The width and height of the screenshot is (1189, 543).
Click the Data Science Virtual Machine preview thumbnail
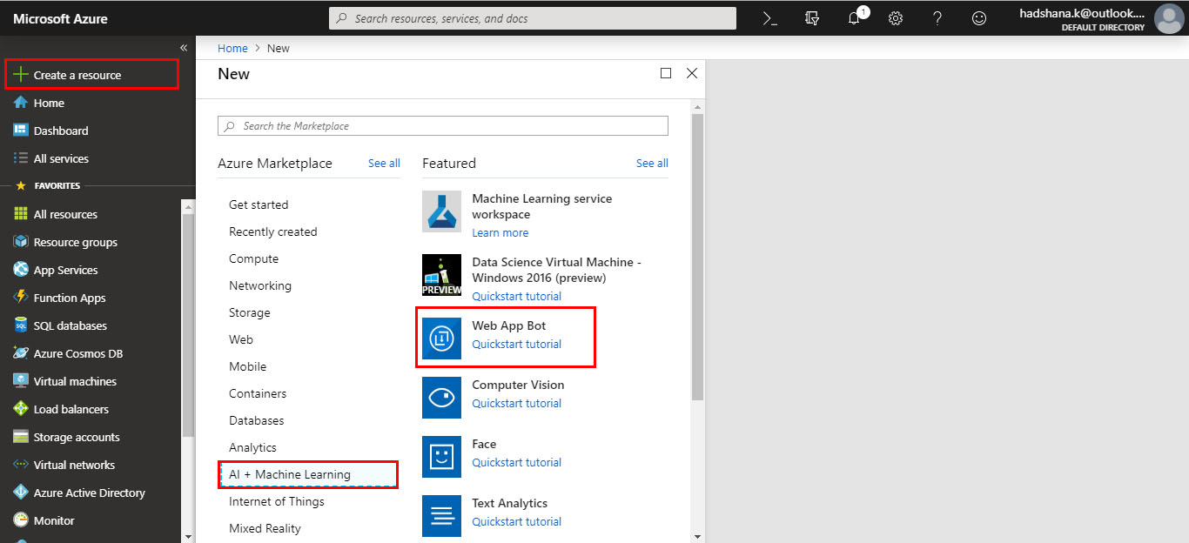(441, 275)
